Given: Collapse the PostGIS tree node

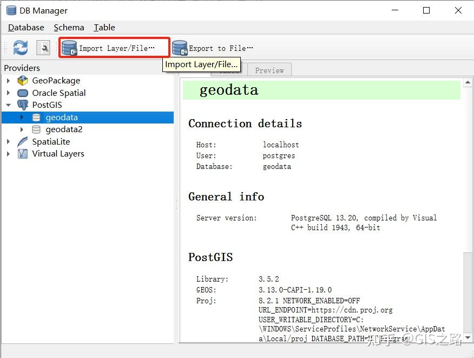Looking at the screenshot, I should [9, 105].
